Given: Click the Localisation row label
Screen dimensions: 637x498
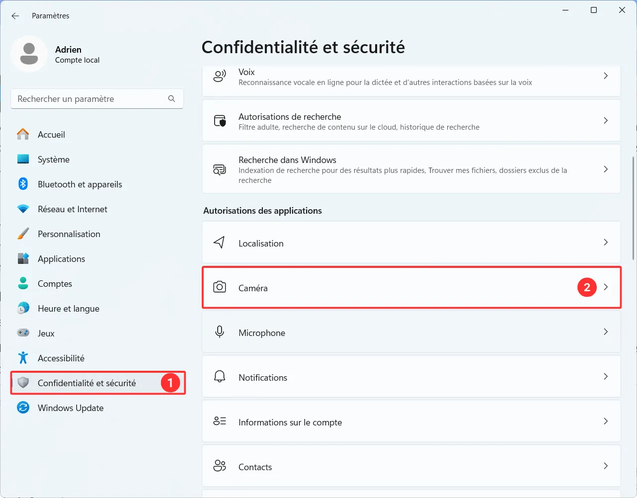Looking at the screenshot, I should point(261,244).
